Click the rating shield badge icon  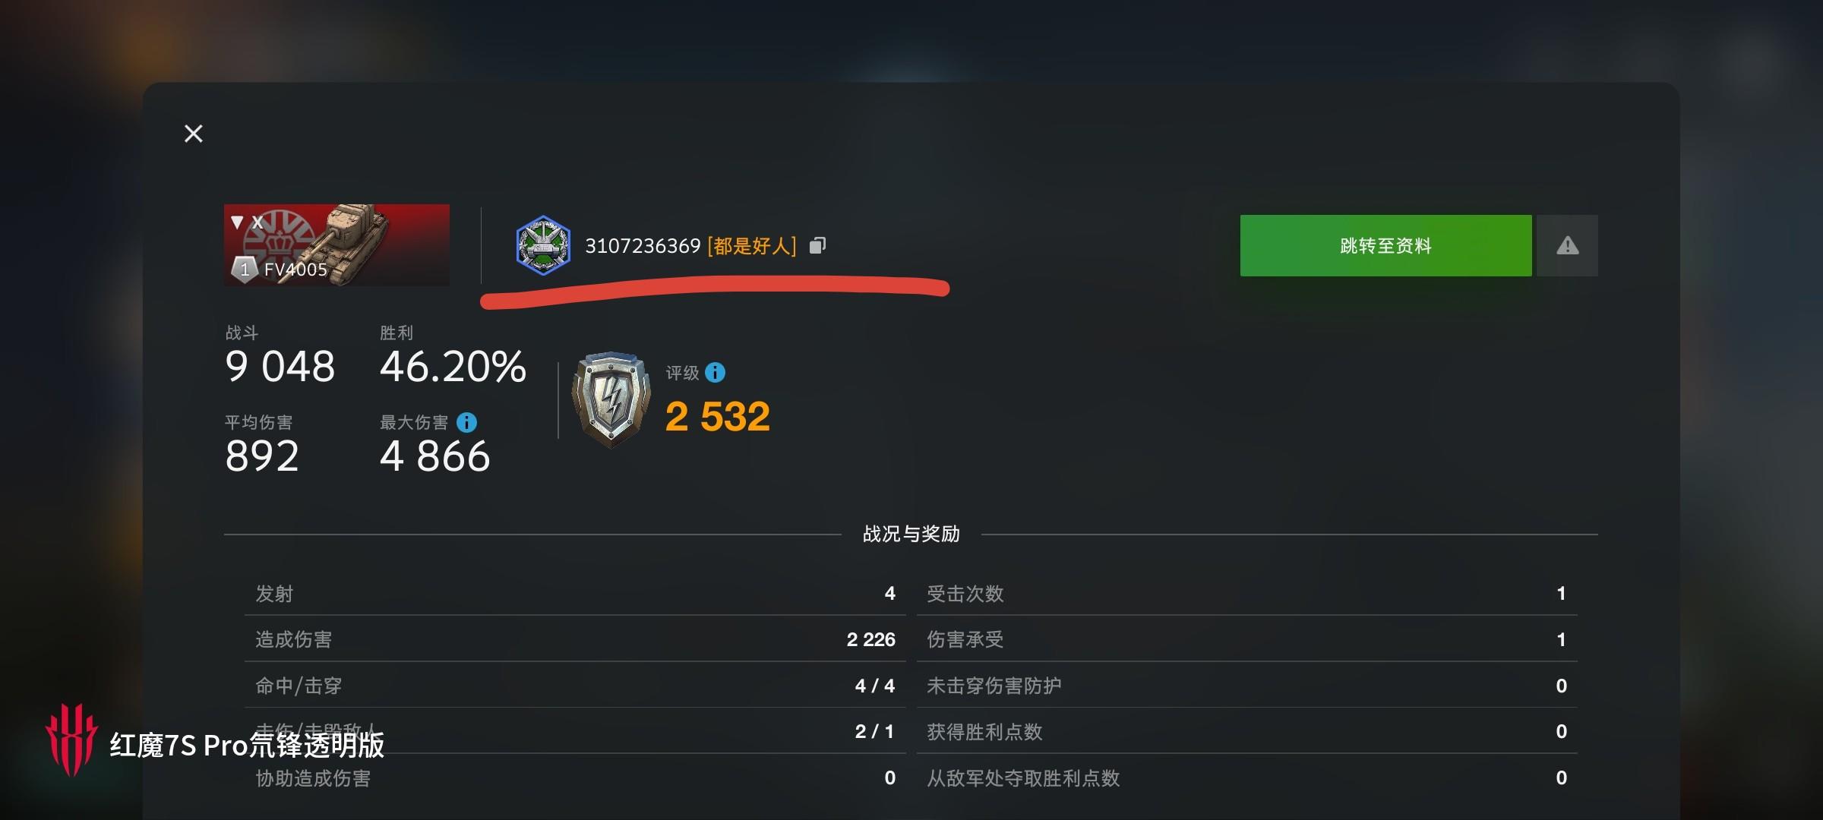tap(611, 399)
